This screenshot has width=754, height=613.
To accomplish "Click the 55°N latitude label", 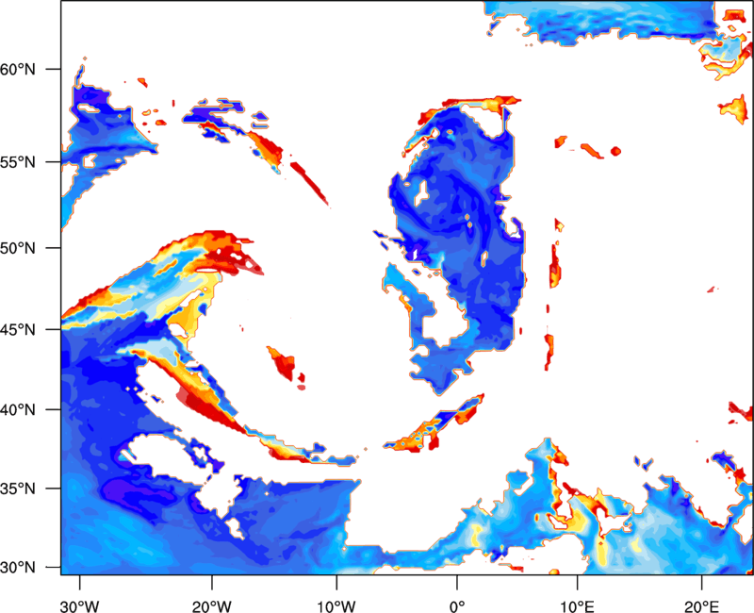I will click(18, 162).
